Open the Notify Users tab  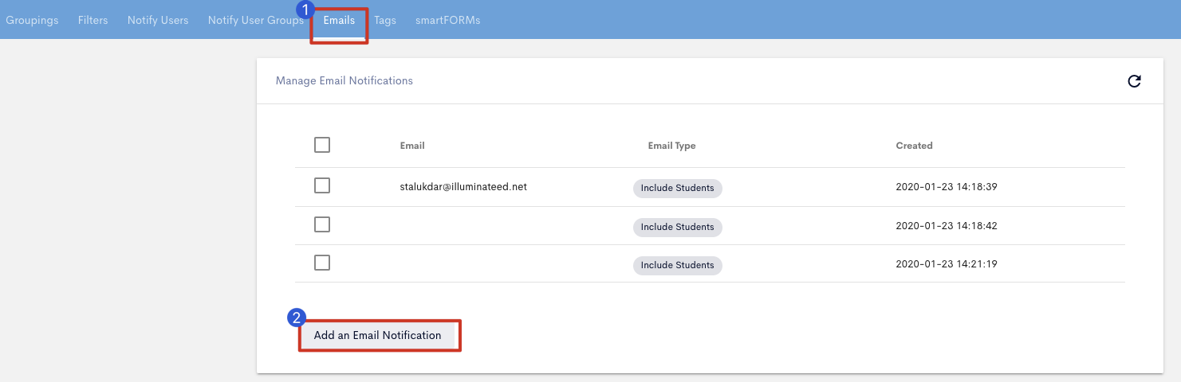(x=158, y=20)
